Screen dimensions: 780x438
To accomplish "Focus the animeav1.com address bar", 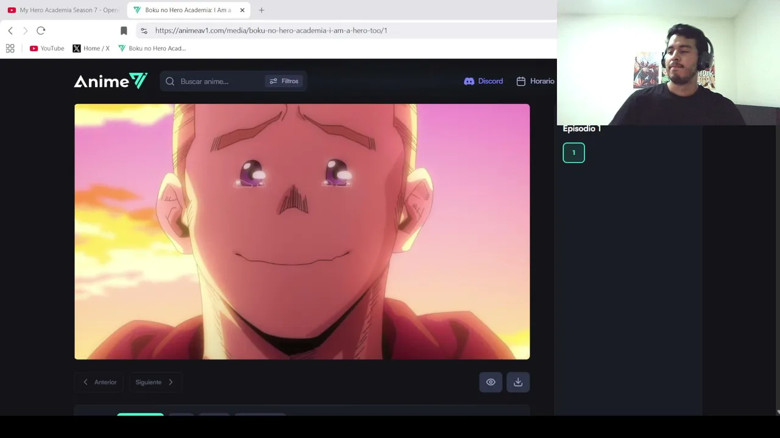I will point(347,30).
